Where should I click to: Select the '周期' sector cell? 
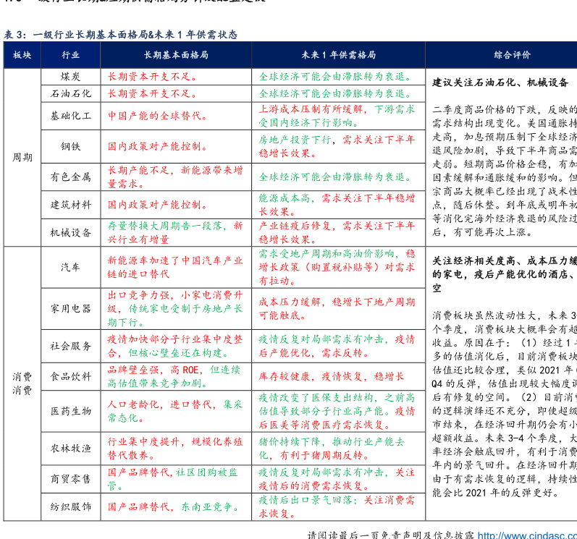coord(22,158)
